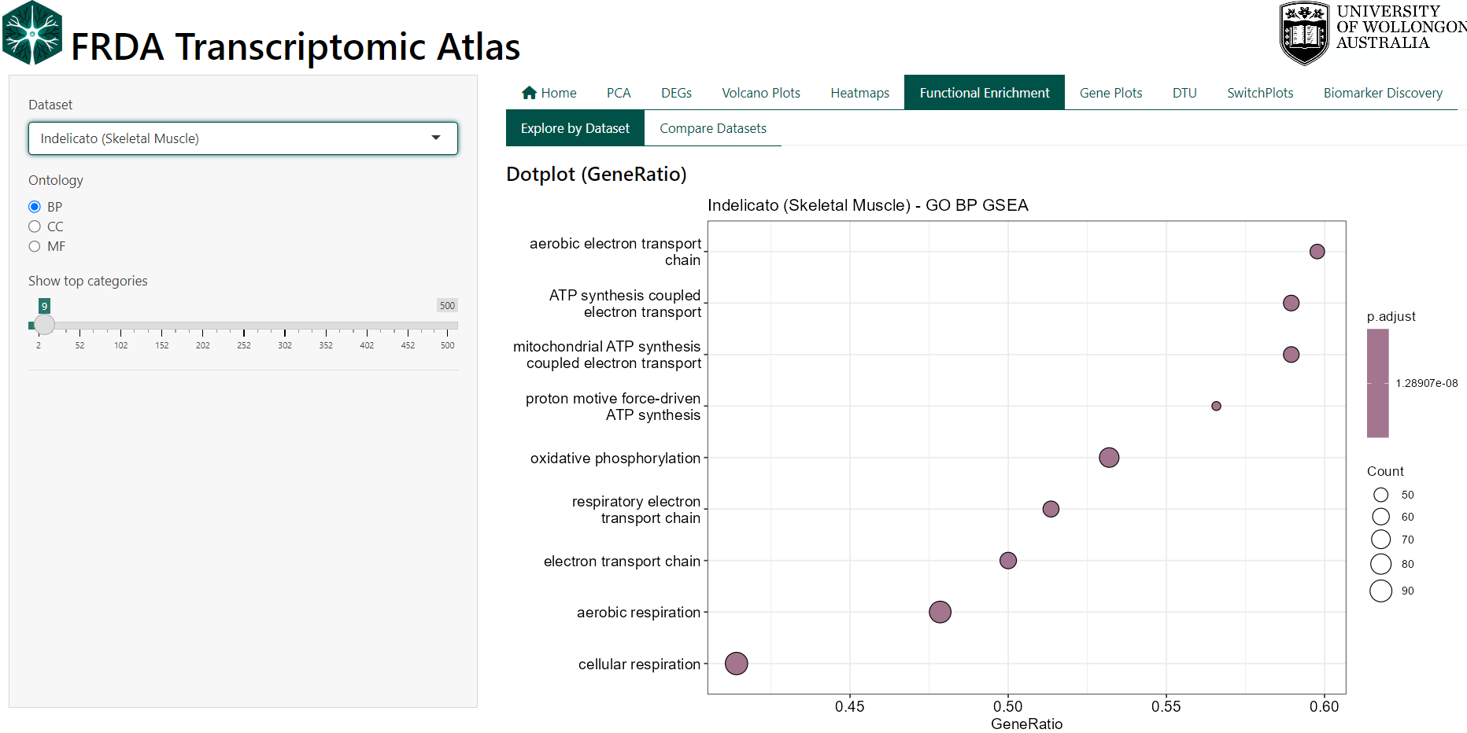Viewport: 1467px width, 733px height.
Task: Click the Count 90 legend circle
Action: (1380, 591)
